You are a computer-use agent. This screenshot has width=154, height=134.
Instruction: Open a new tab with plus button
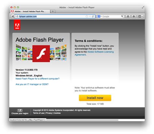pyautogui.click(x=53, y=11)
